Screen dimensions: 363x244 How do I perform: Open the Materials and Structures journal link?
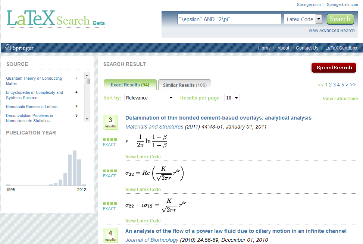pos(154,127)
